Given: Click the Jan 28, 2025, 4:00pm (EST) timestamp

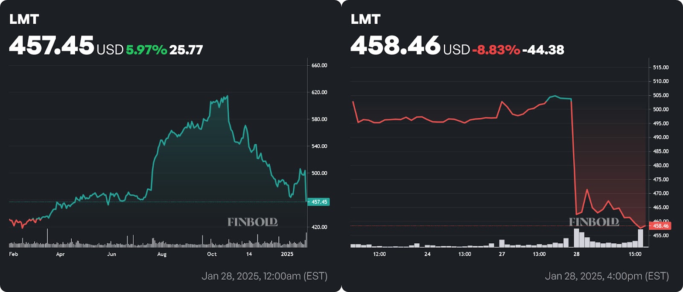Looking at the screenshot, I should 607,276.
